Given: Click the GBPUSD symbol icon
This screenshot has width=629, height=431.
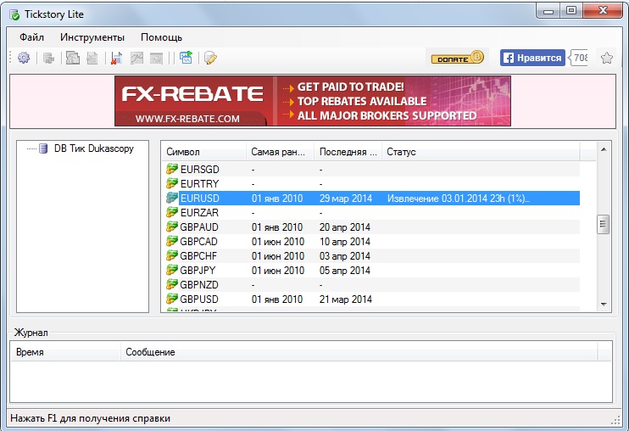Looking at the screenshot, I should [x=172, y=299].
